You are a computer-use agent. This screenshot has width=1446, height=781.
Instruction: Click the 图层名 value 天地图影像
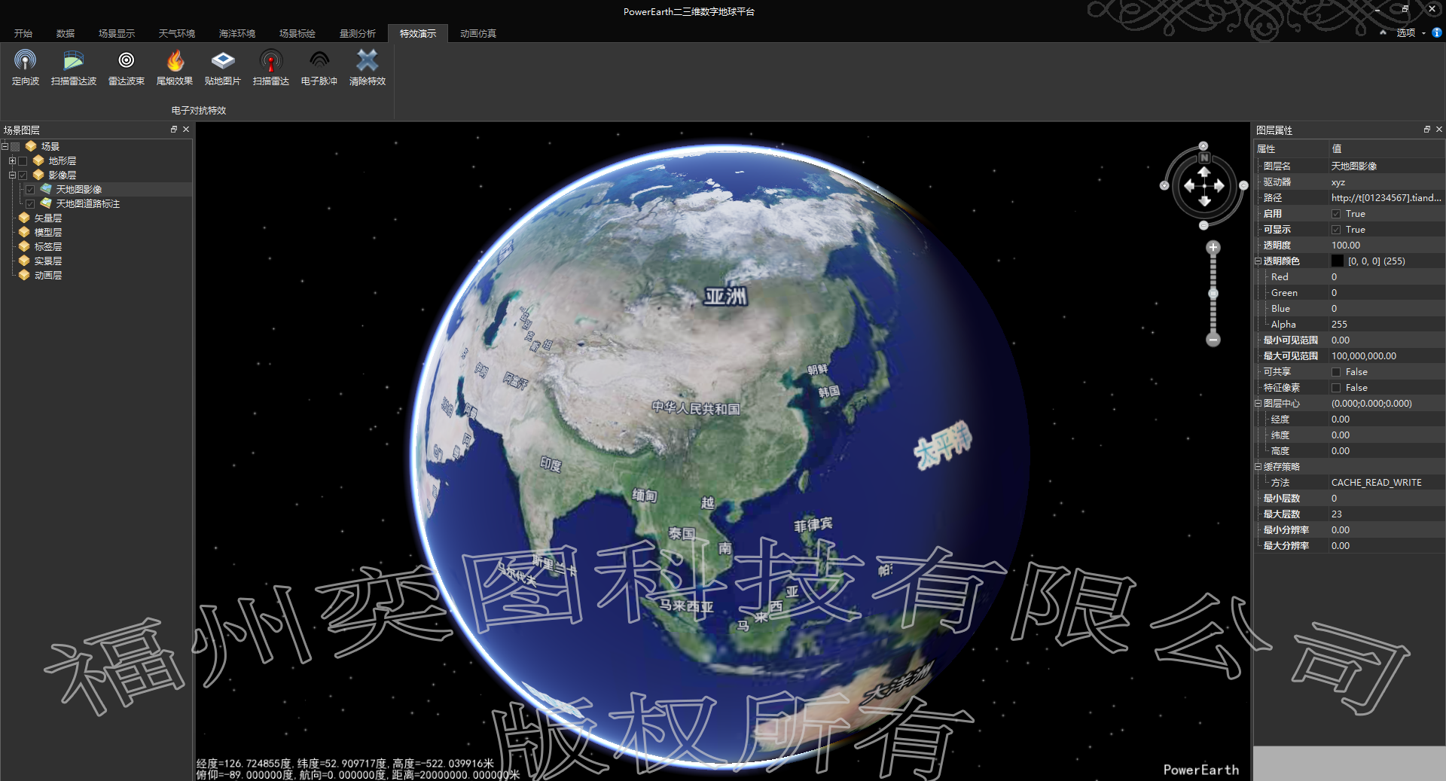[1387, 166]
